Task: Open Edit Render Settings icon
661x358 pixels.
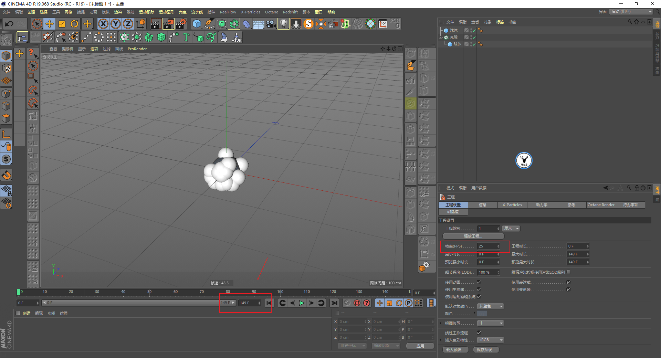Action: coord(181,24)
